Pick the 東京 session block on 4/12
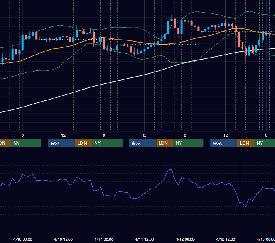The width and height of the screenshot is (275, 243). (224, 143)
